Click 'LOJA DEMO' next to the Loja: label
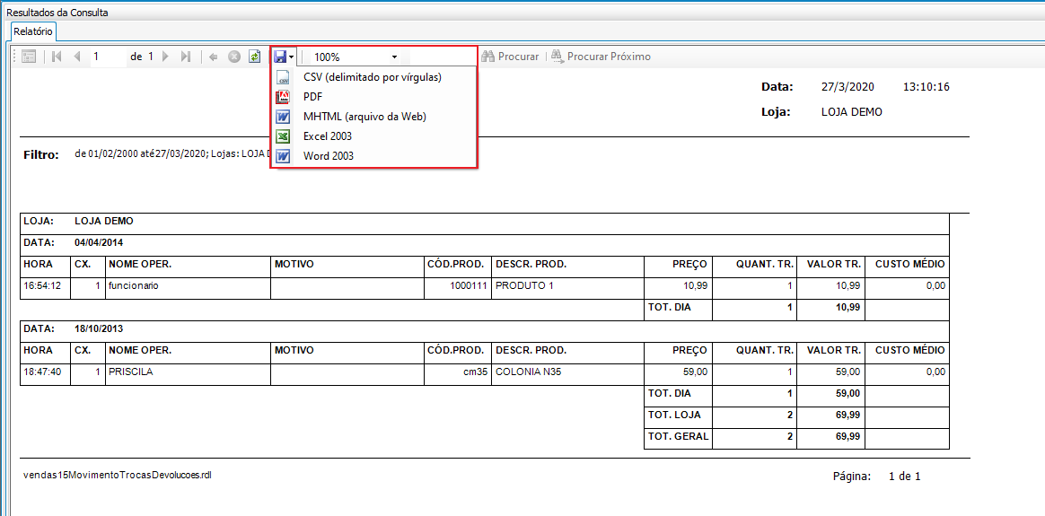 click(x=852, y=112)
